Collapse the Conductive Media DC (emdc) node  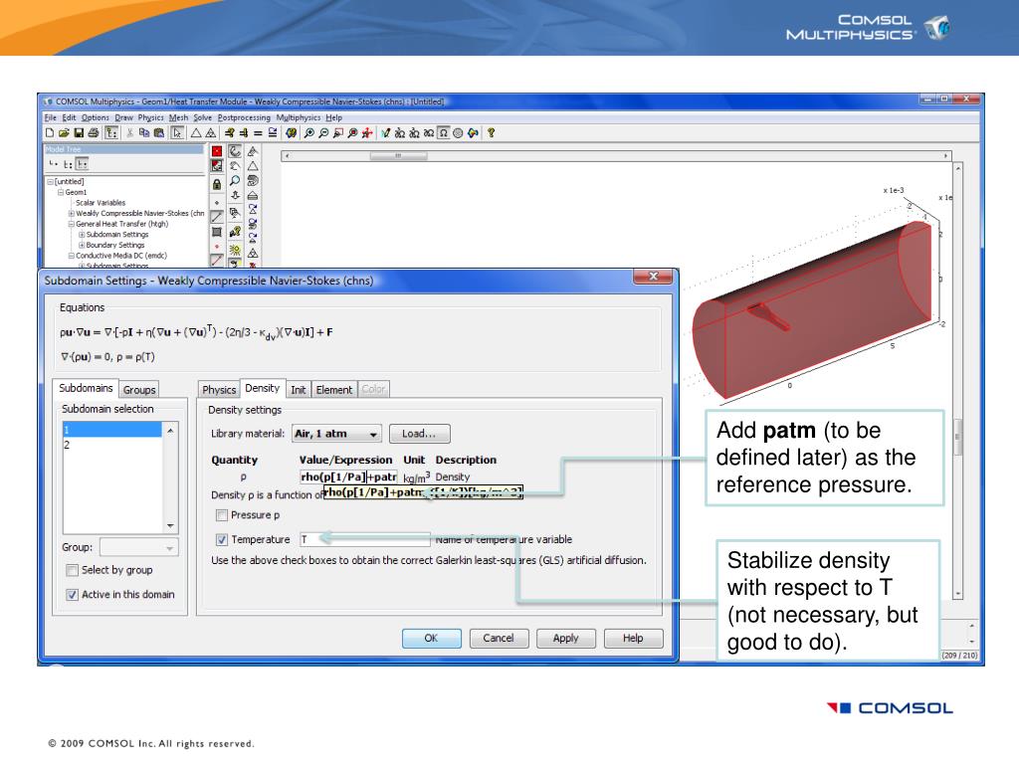click(72, 256)
